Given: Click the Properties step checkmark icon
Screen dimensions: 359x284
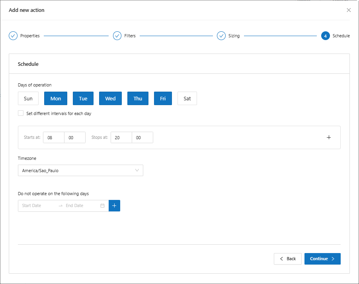Looking at the screenshot, I should pyautogui.click(x=13, y=36).
